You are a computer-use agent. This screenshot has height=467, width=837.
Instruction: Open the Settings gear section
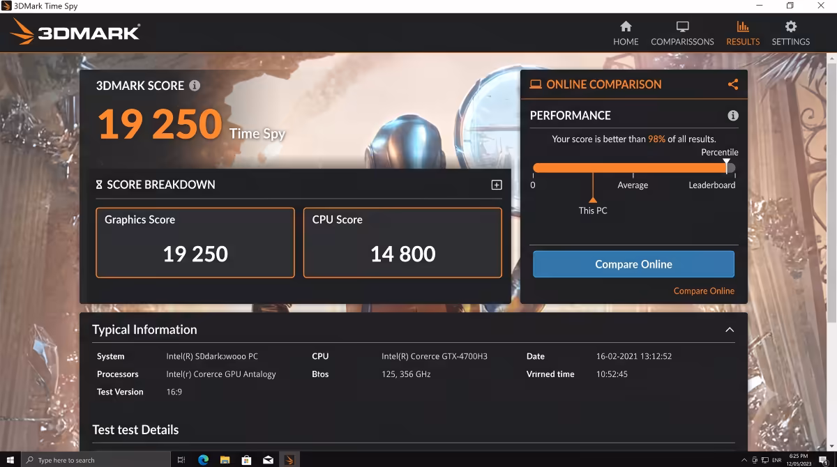(790, 33)
